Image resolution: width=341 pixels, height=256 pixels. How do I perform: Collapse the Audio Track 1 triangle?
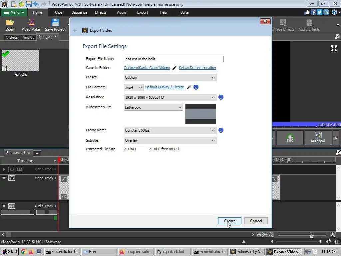click(4, 206)
